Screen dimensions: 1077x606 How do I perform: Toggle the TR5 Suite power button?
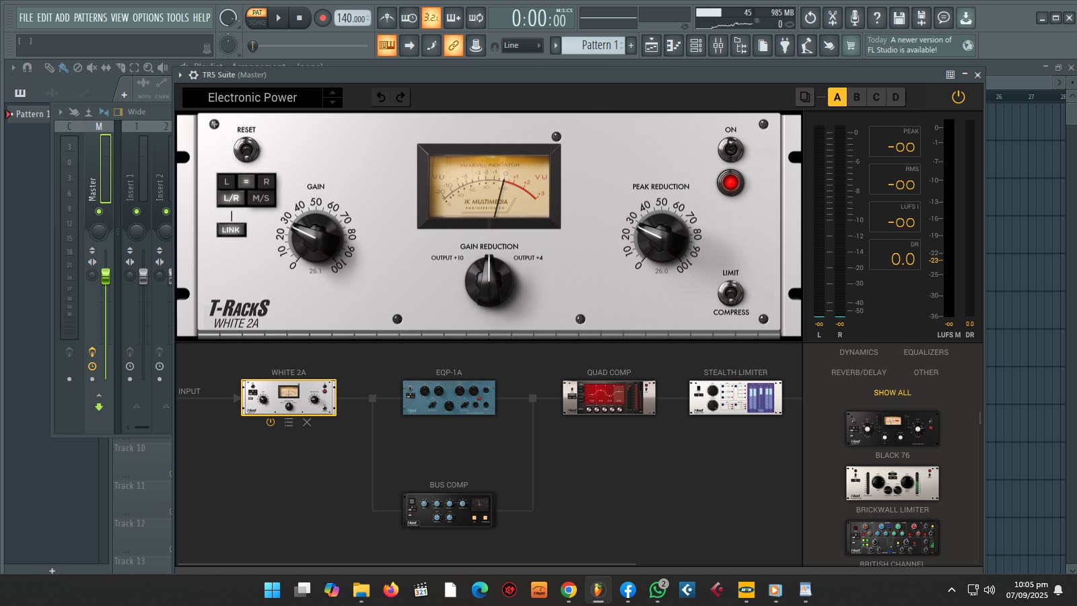click(959, 97)
